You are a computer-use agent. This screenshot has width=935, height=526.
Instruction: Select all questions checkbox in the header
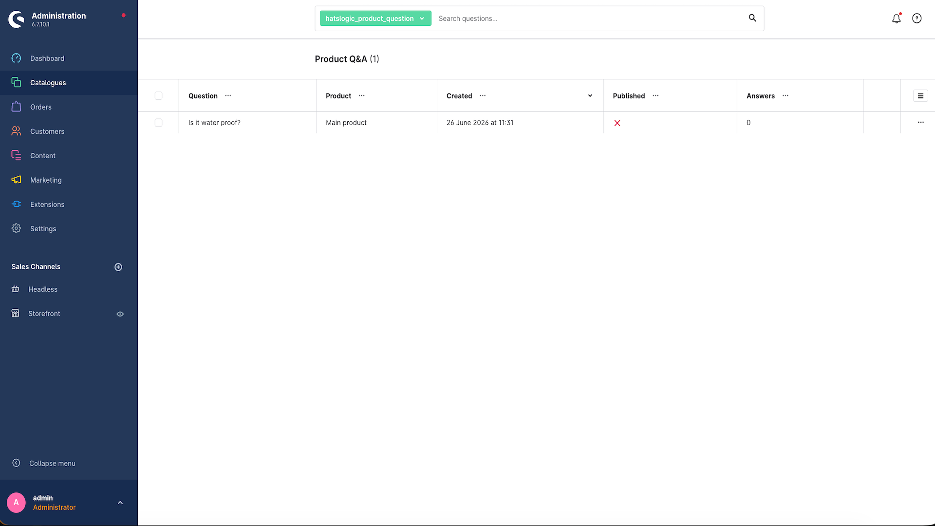(x=158, y=96)
